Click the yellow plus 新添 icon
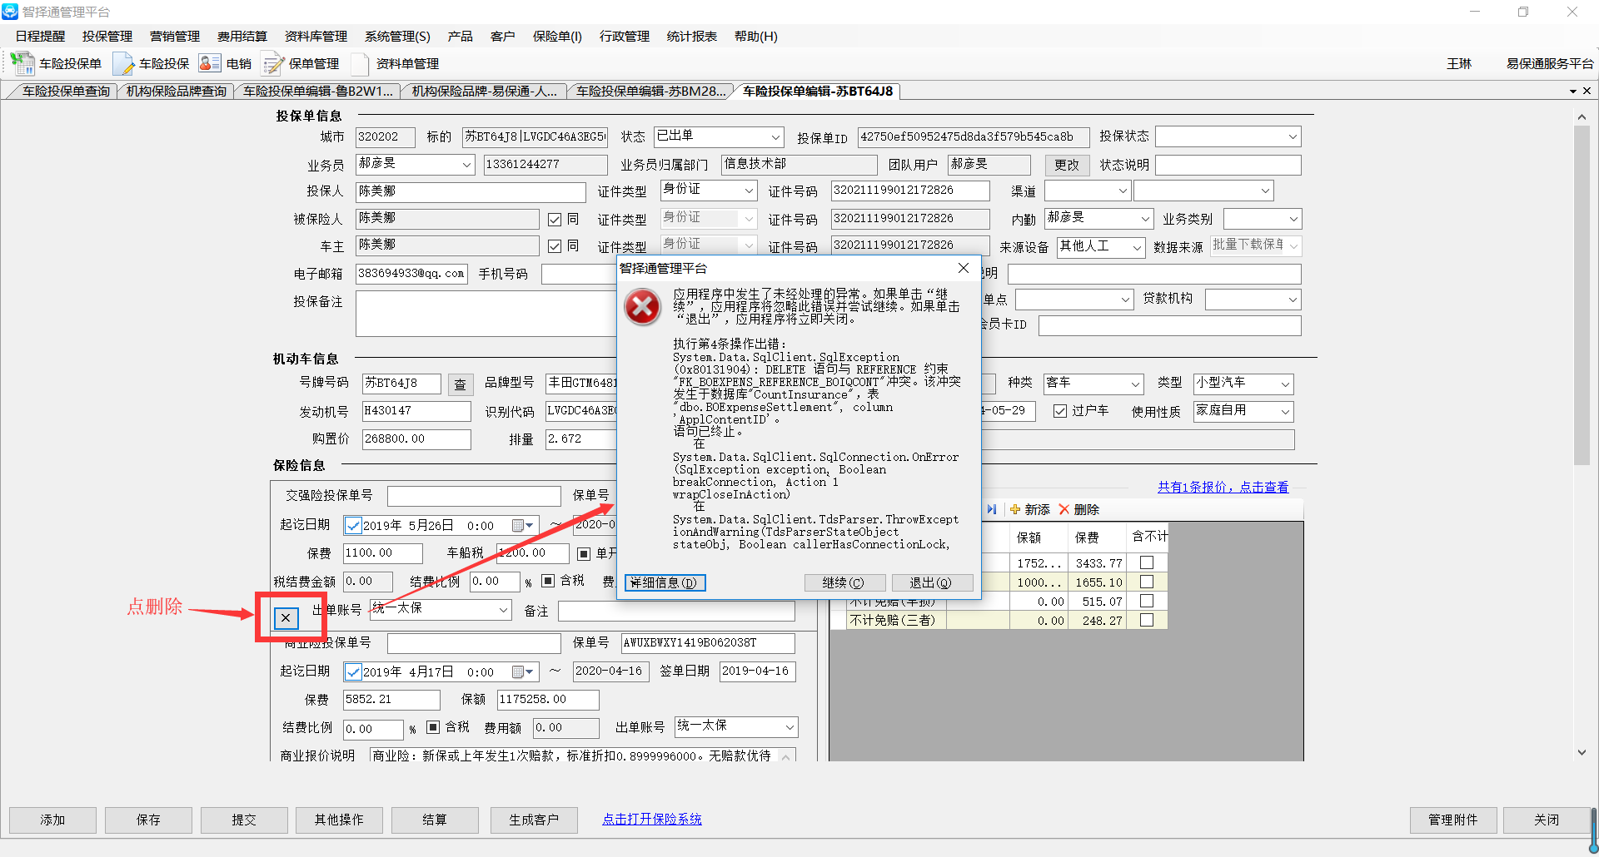The image size is (1599, 857). (1015, 509)
